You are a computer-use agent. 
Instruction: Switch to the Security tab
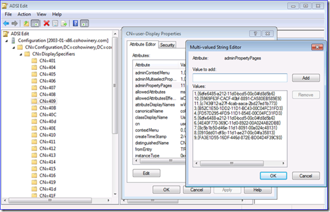pyautogui.click(x=167, y=45)
